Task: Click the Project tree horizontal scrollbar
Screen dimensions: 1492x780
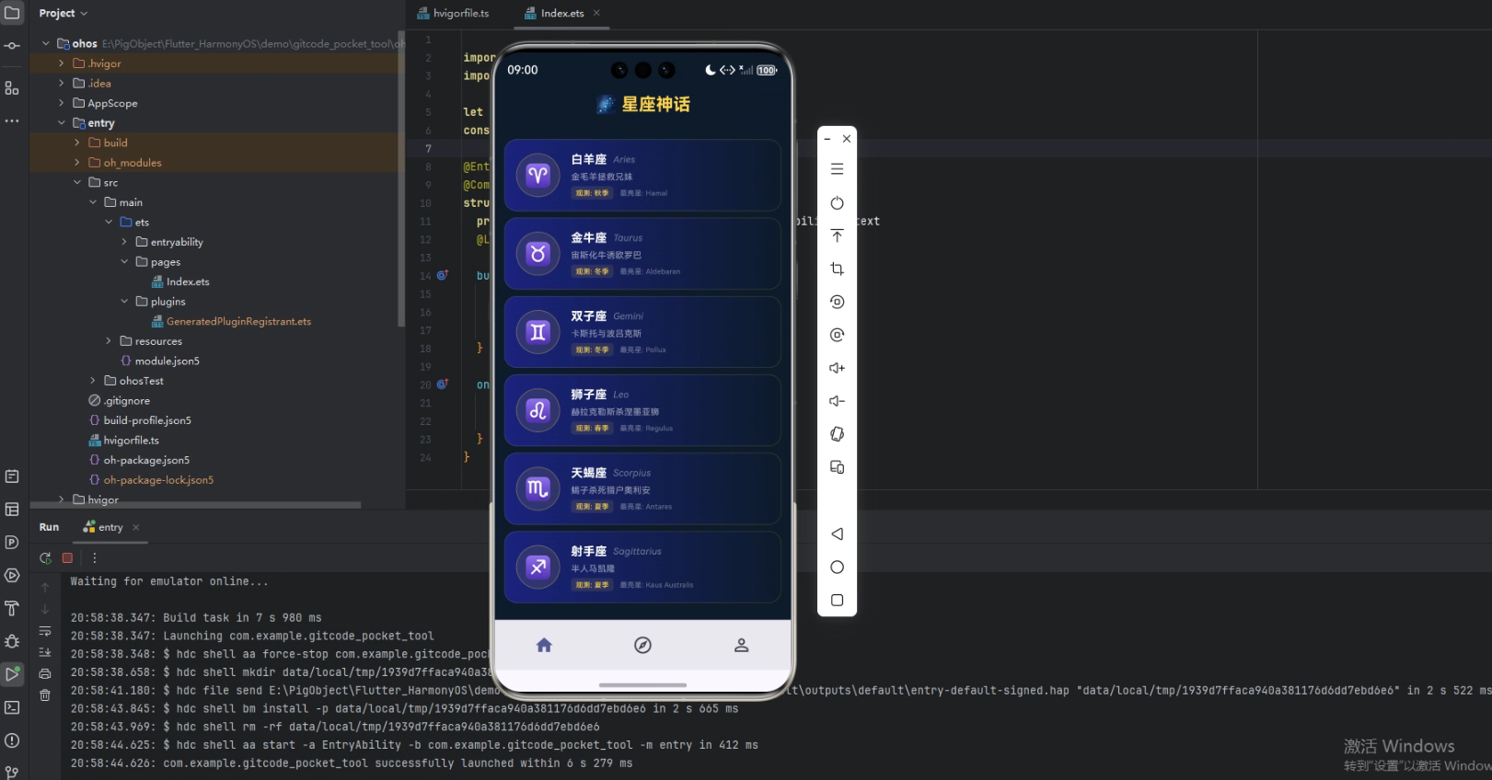Action: 195,505
